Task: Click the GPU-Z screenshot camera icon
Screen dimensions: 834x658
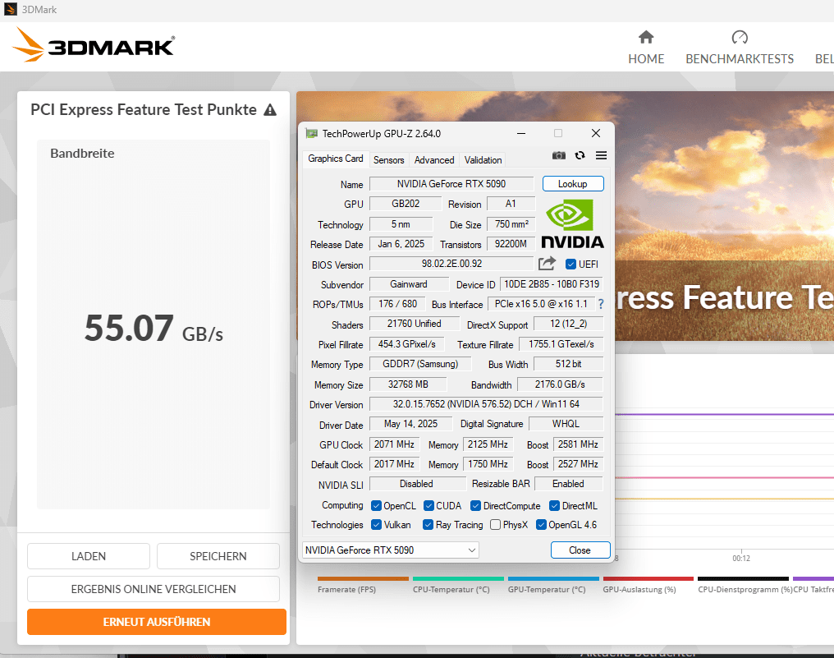Action: (558, 155)
